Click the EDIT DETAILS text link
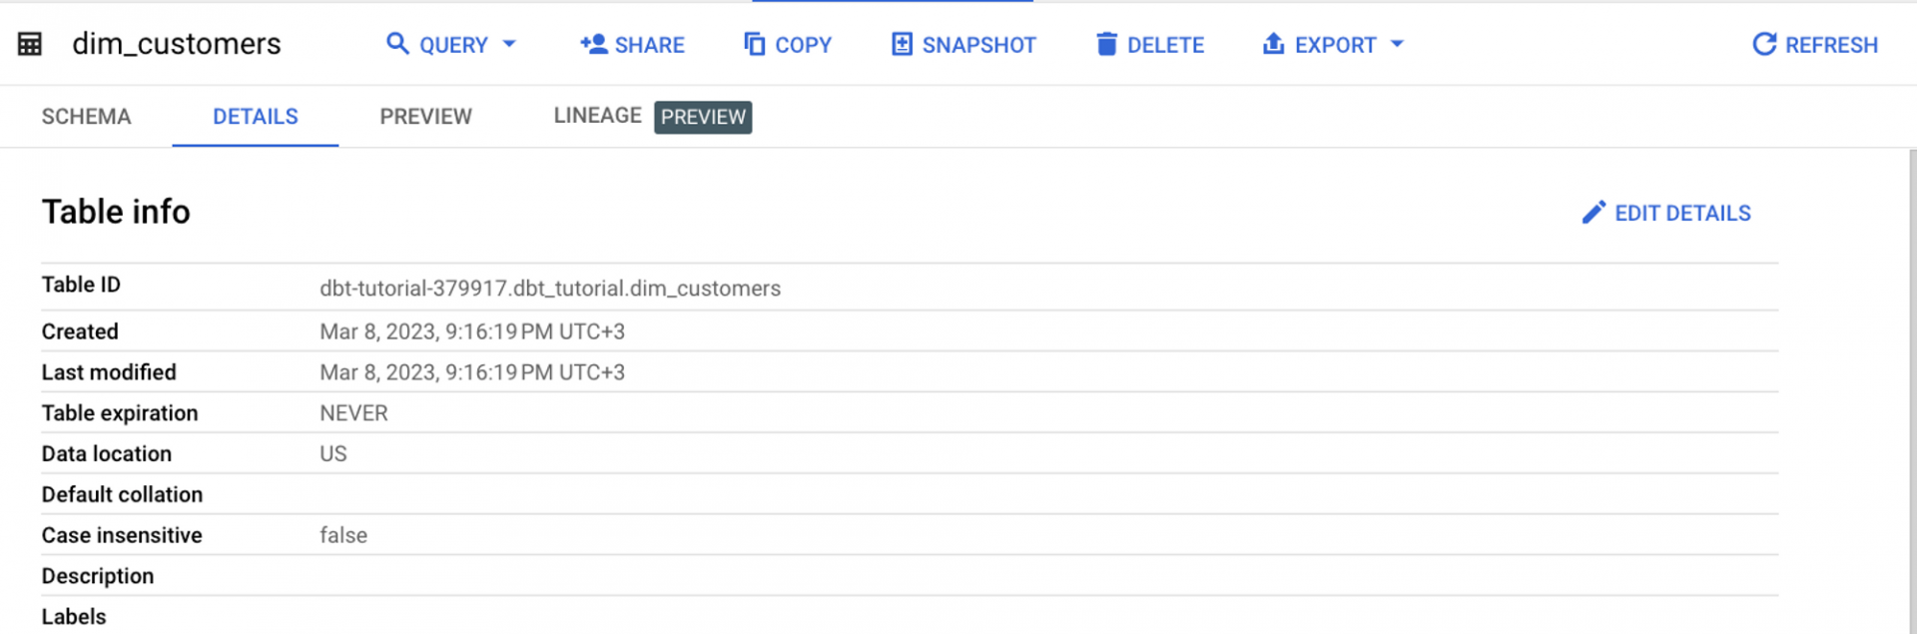The image size is (1917, 634). pos(1682,214)
